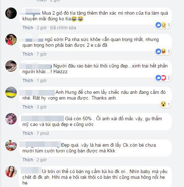Click Thích under 'Anh Hưng' comment
The height and width of the screenshot is (187, 184).
coord(28,107)
